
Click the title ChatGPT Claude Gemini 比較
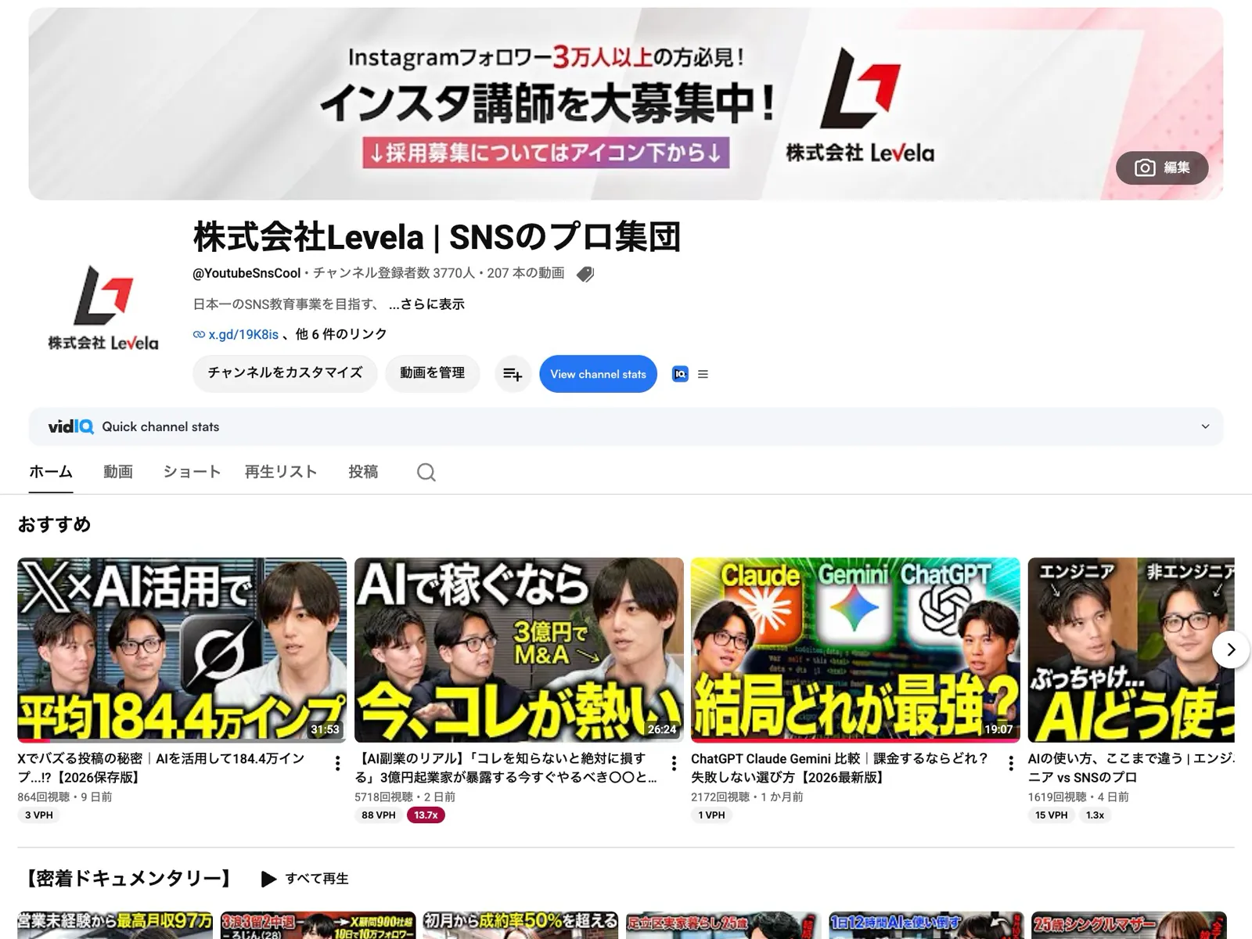click(x=839, y=768)
